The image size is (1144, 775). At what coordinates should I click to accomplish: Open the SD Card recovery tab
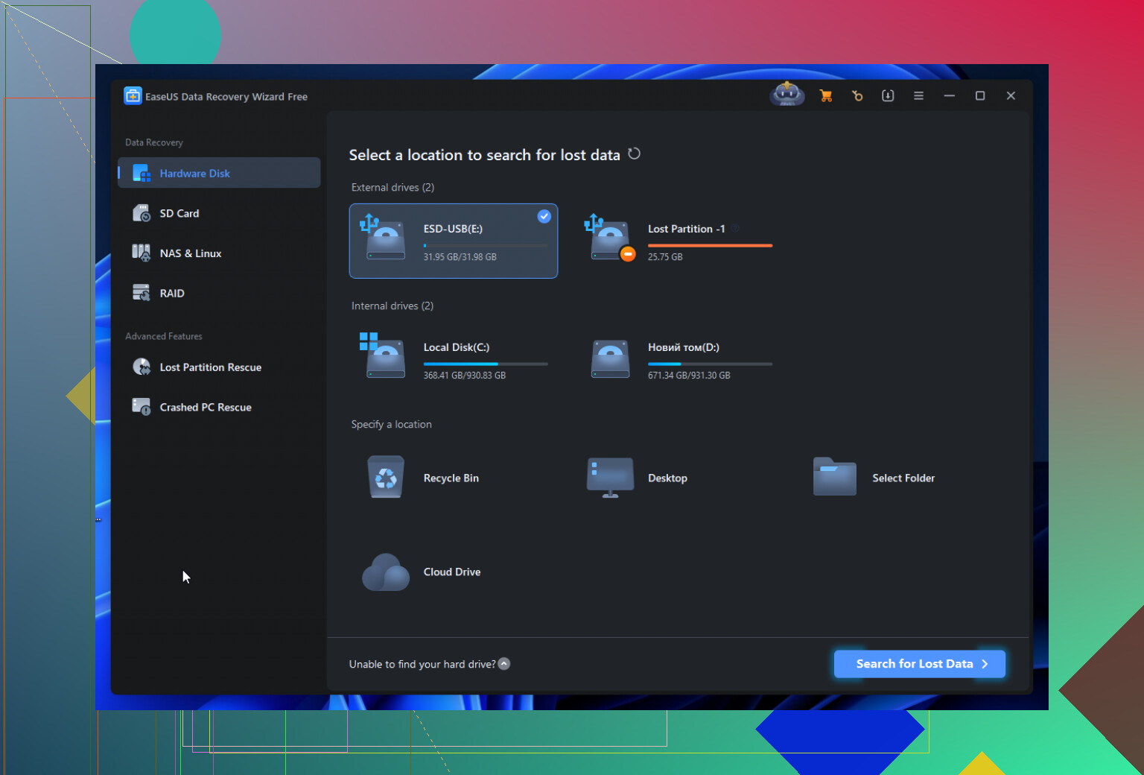pos(179,214)
